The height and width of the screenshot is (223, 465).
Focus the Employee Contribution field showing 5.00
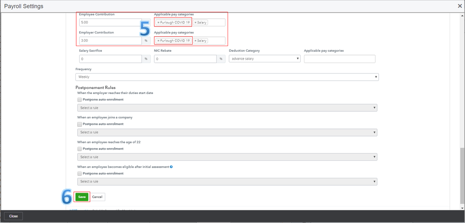coord(110,22)
